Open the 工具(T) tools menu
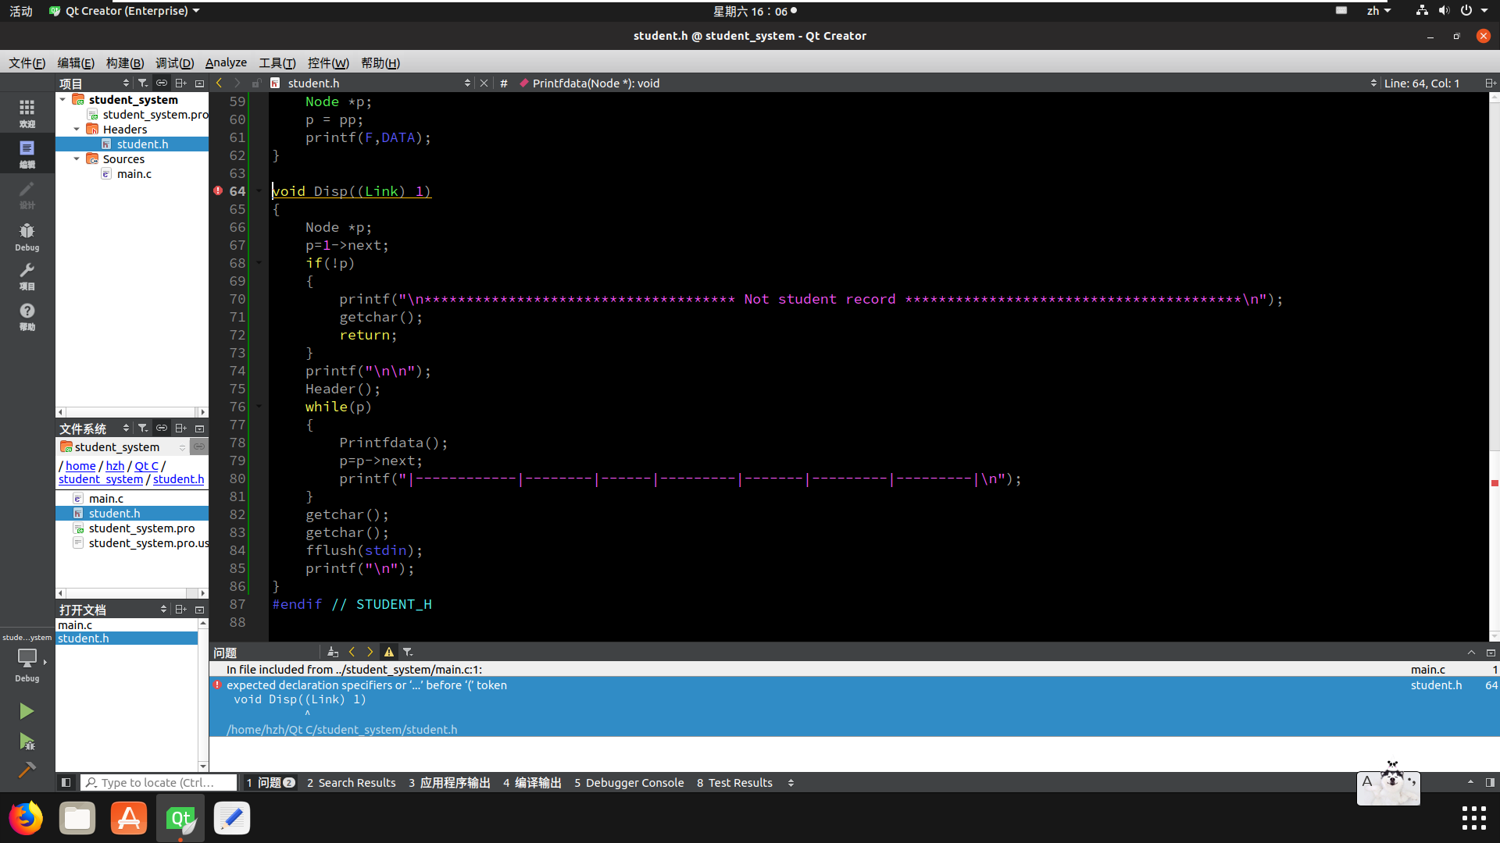 point(277,62)
